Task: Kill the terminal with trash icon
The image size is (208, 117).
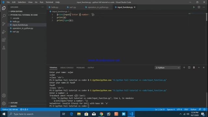Action: [x=194, y=68]
